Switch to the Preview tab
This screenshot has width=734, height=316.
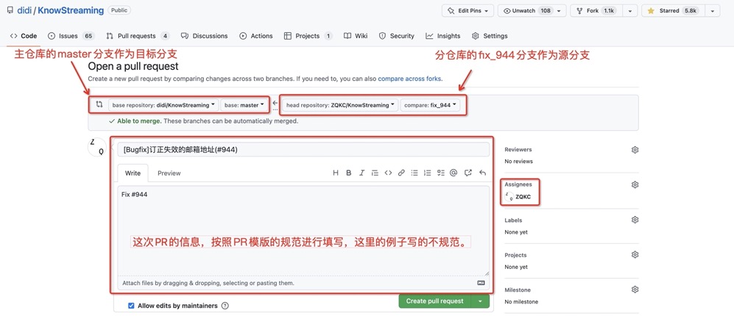tap(169, 173)
